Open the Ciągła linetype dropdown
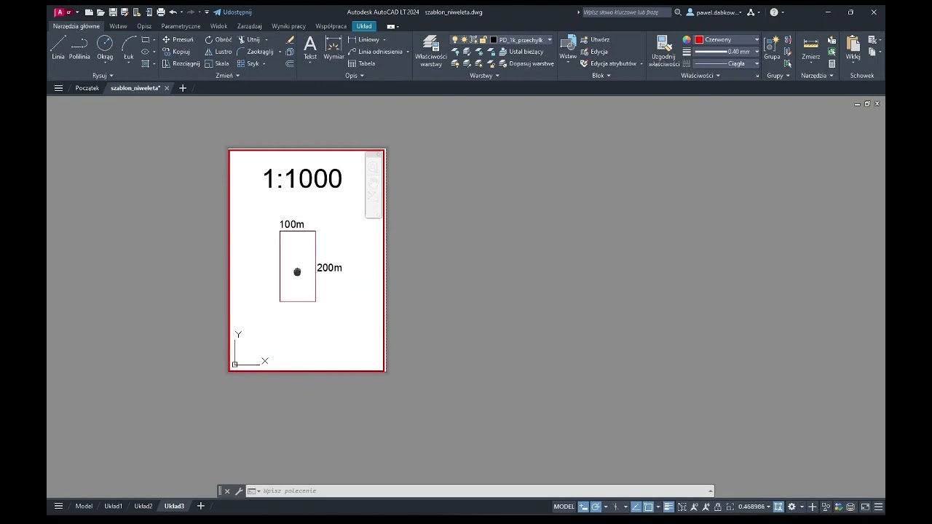The image size is (932, 524). [x=727, y=63]
